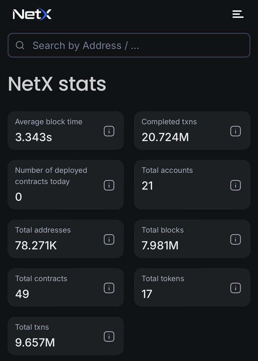Show info for Total txns

pyautogui.click(x=109, y=336)
